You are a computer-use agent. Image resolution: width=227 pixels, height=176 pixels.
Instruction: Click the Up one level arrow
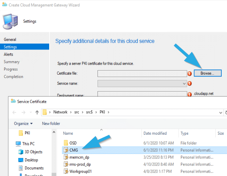pos(37,112)
